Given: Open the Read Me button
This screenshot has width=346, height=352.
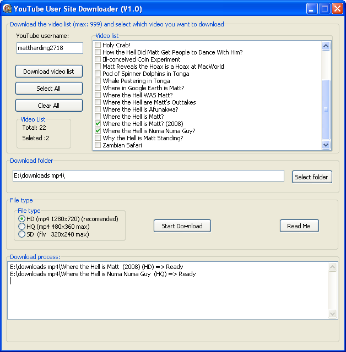Looking at the screenshot, I should (x=299, y=226).
